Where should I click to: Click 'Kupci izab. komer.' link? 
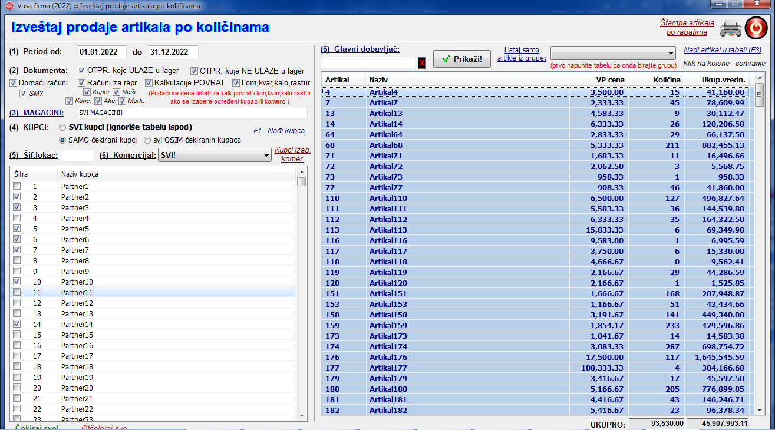(293, 154)
